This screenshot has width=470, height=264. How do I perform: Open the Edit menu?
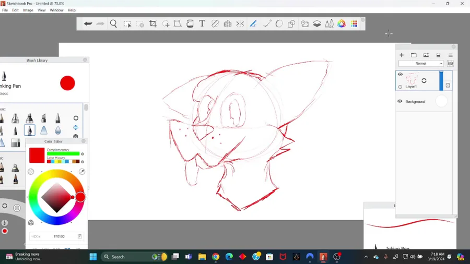[x=15, y=10]
